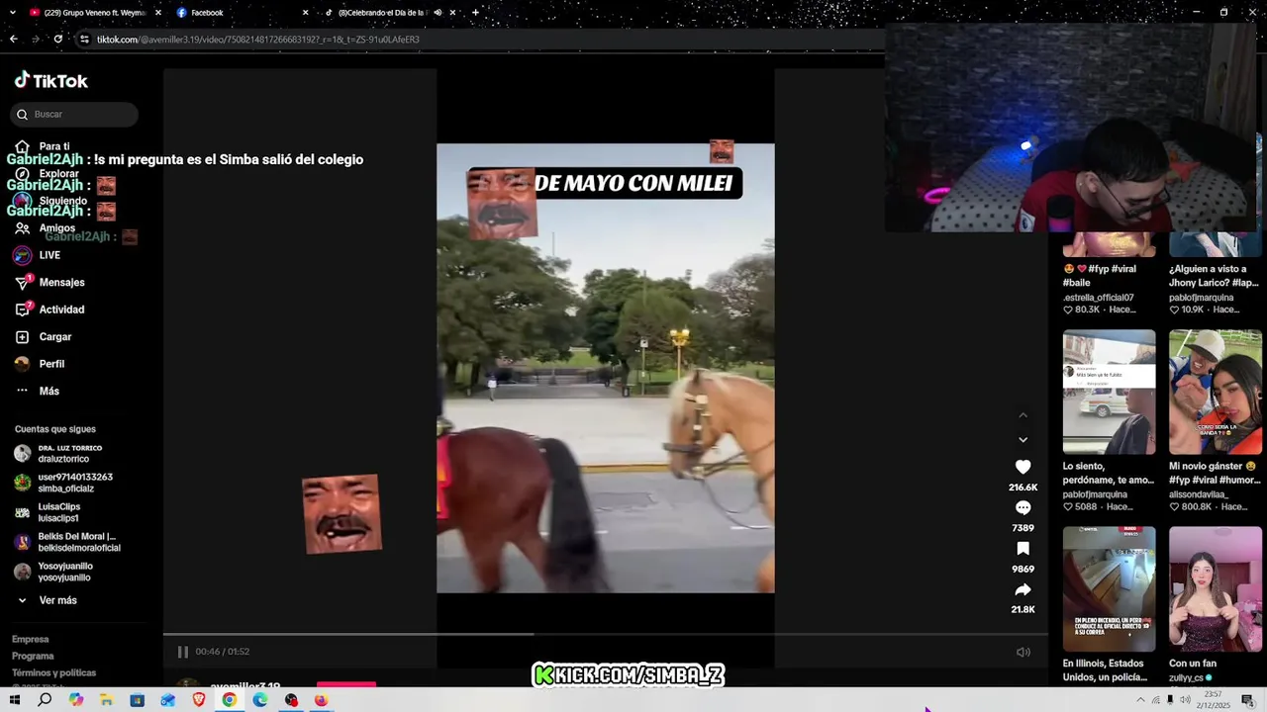Pause the playing video
Image resolution: width=1267 pixels, height=712 pixels.
182,652
